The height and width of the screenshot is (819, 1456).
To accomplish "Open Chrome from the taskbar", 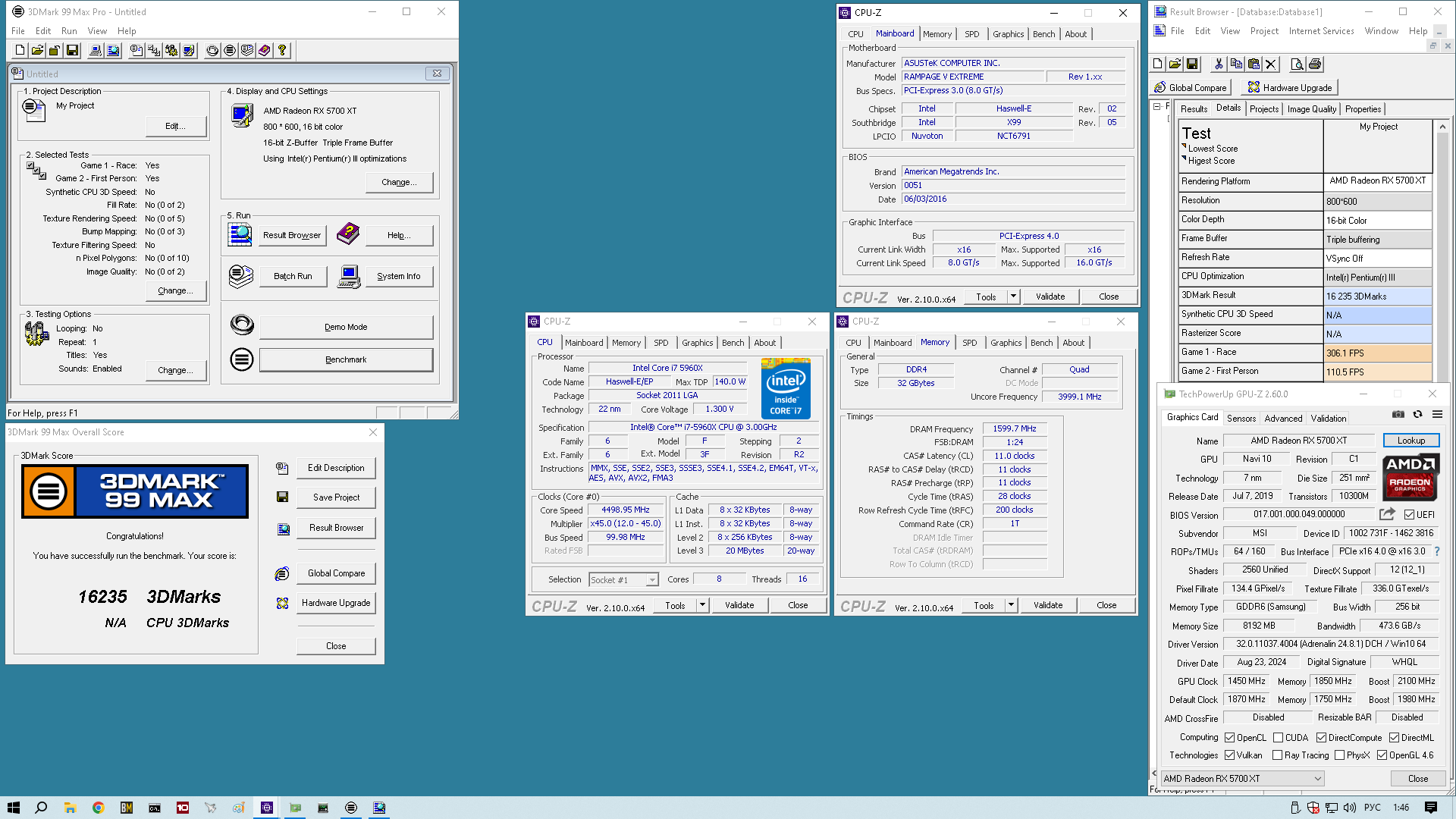I will pos(98,808).
